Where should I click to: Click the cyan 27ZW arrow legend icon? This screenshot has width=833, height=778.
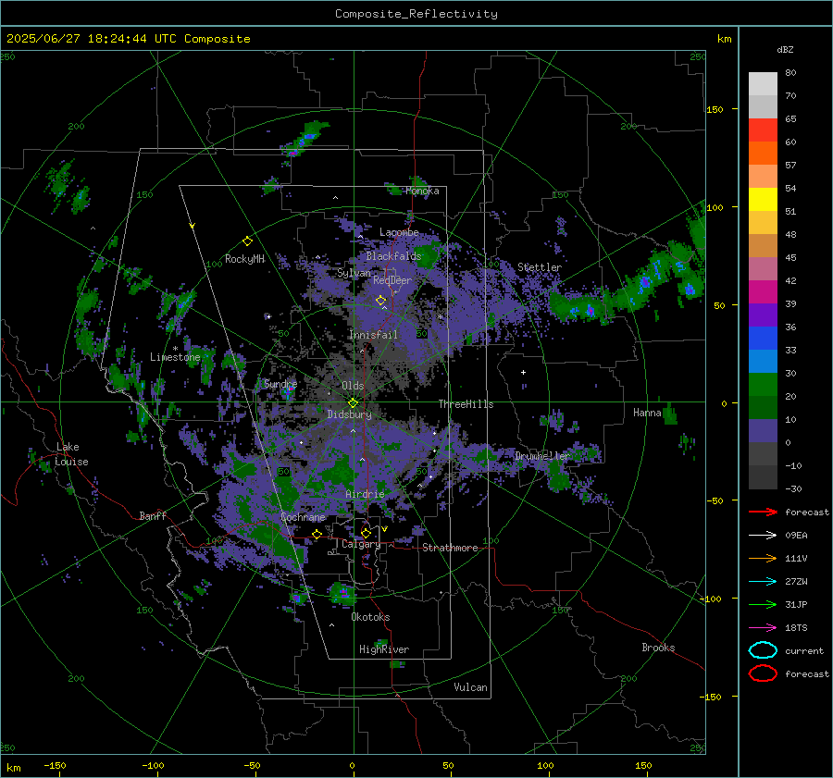pyautogui.click(x=763, y=582)
